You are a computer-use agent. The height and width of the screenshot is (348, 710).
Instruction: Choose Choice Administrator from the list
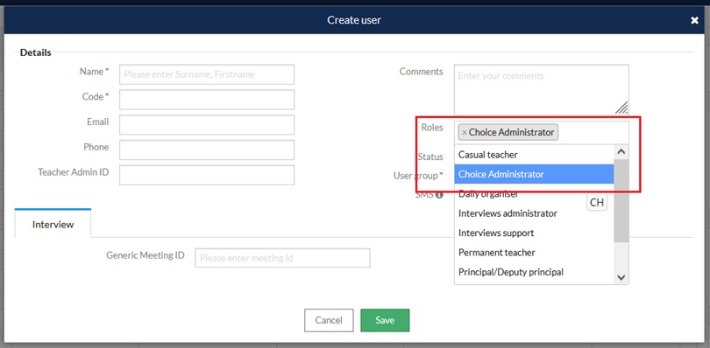[534, 174]
